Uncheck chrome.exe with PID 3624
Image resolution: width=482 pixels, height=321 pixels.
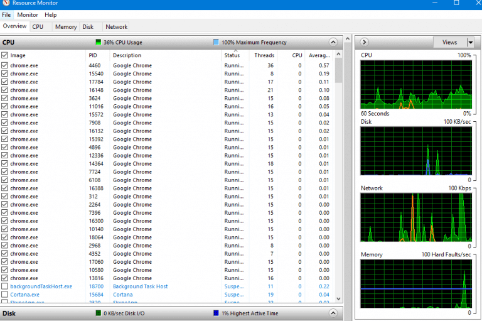coord(4,98)
